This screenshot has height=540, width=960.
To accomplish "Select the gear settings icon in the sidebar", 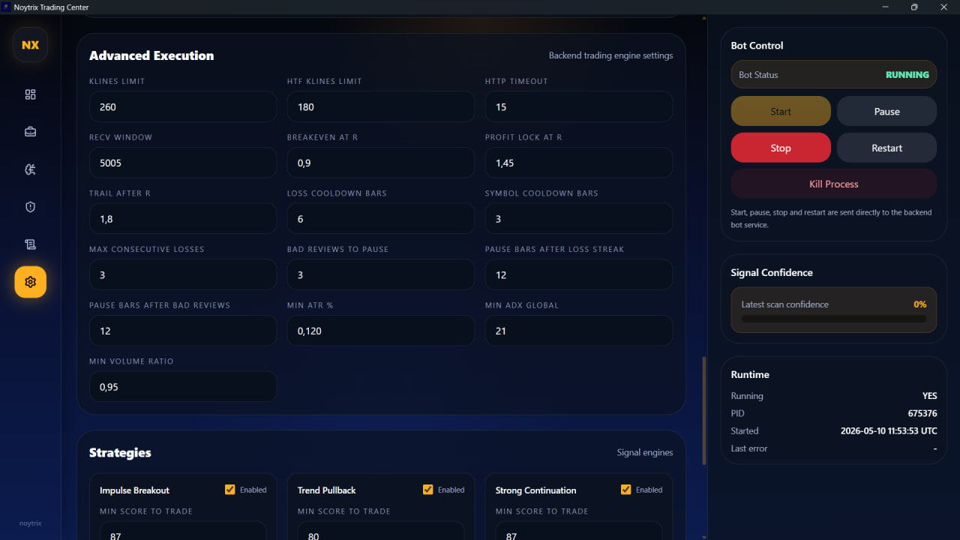I will (30, 282).
